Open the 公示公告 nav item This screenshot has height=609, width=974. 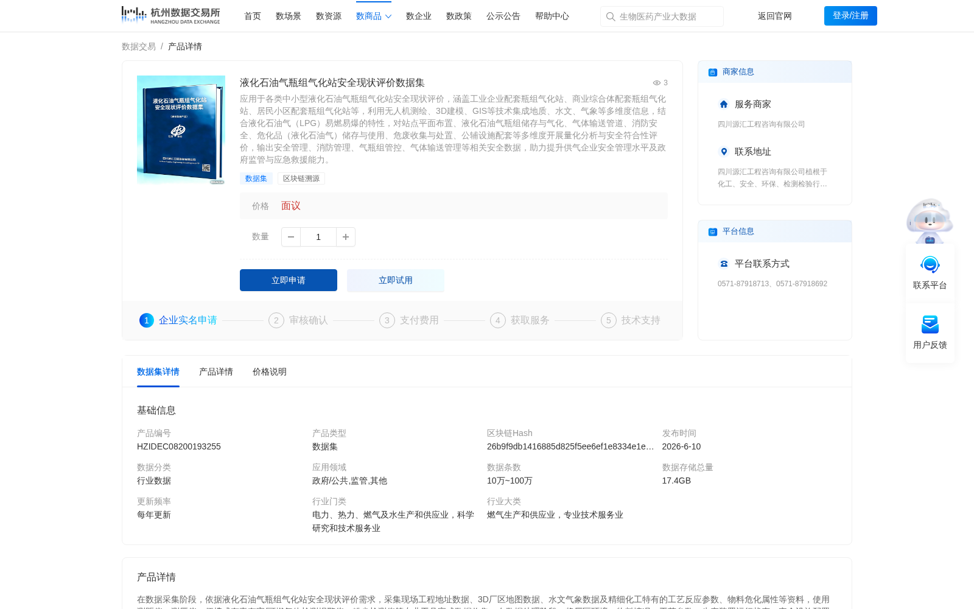[503, 16]
